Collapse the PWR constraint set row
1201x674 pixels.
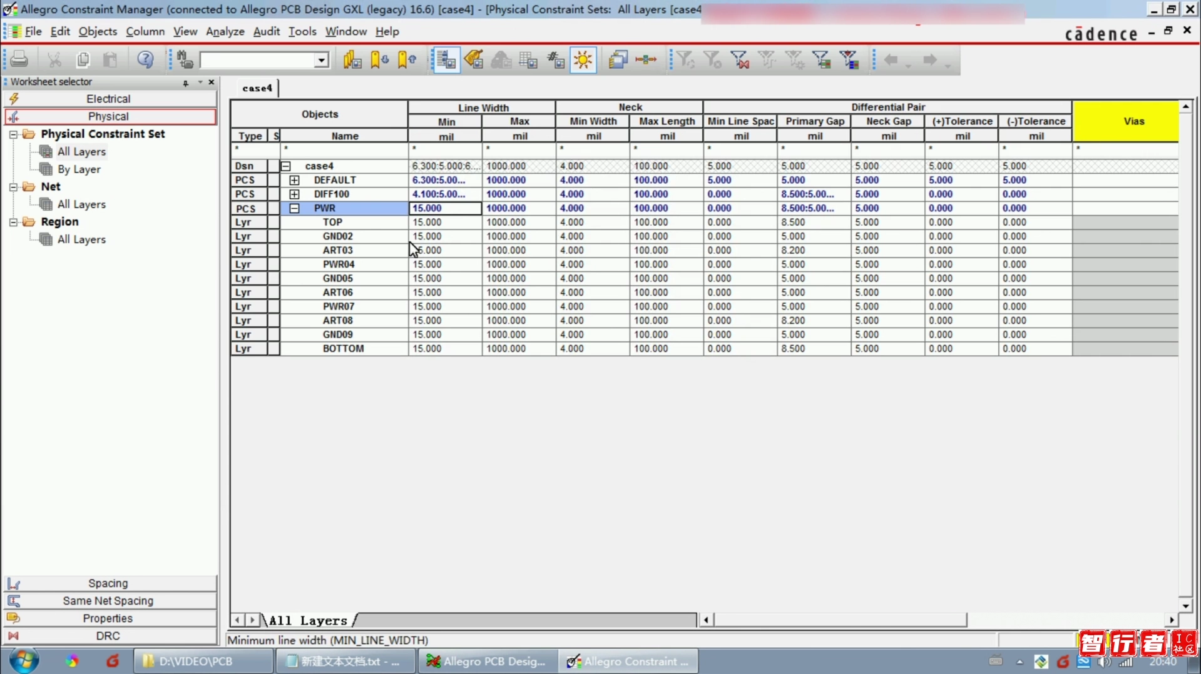(294, 208)
